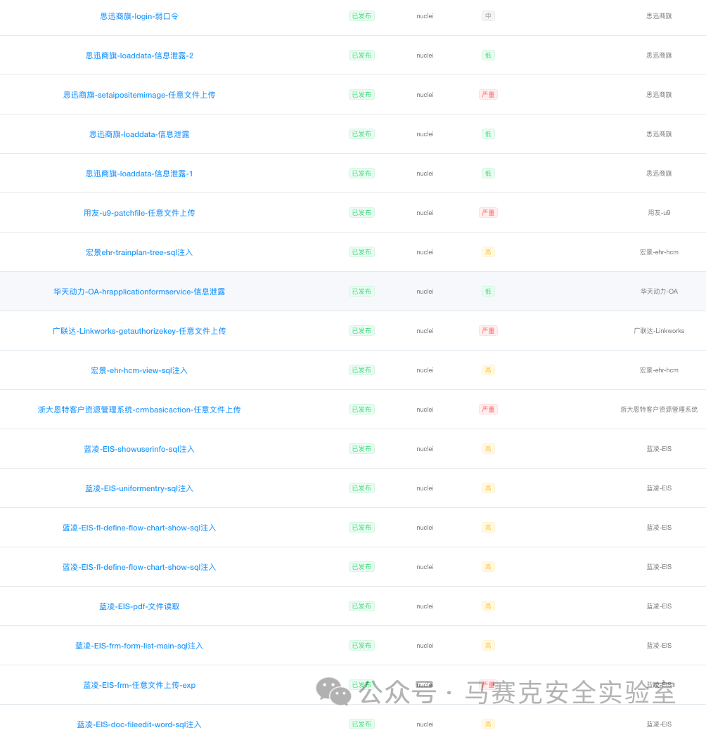Open the 思迅商旗-login-弱口令 link
The width and height of the screenshot is (706, 730).
(139, 16)
